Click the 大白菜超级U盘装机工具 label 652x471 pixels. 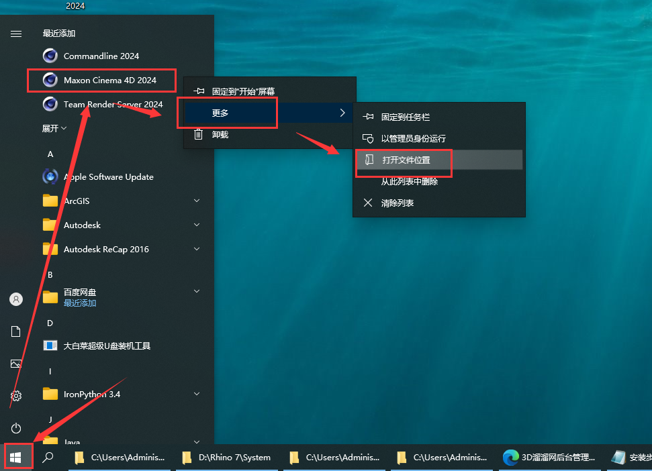tap(107, 346)
